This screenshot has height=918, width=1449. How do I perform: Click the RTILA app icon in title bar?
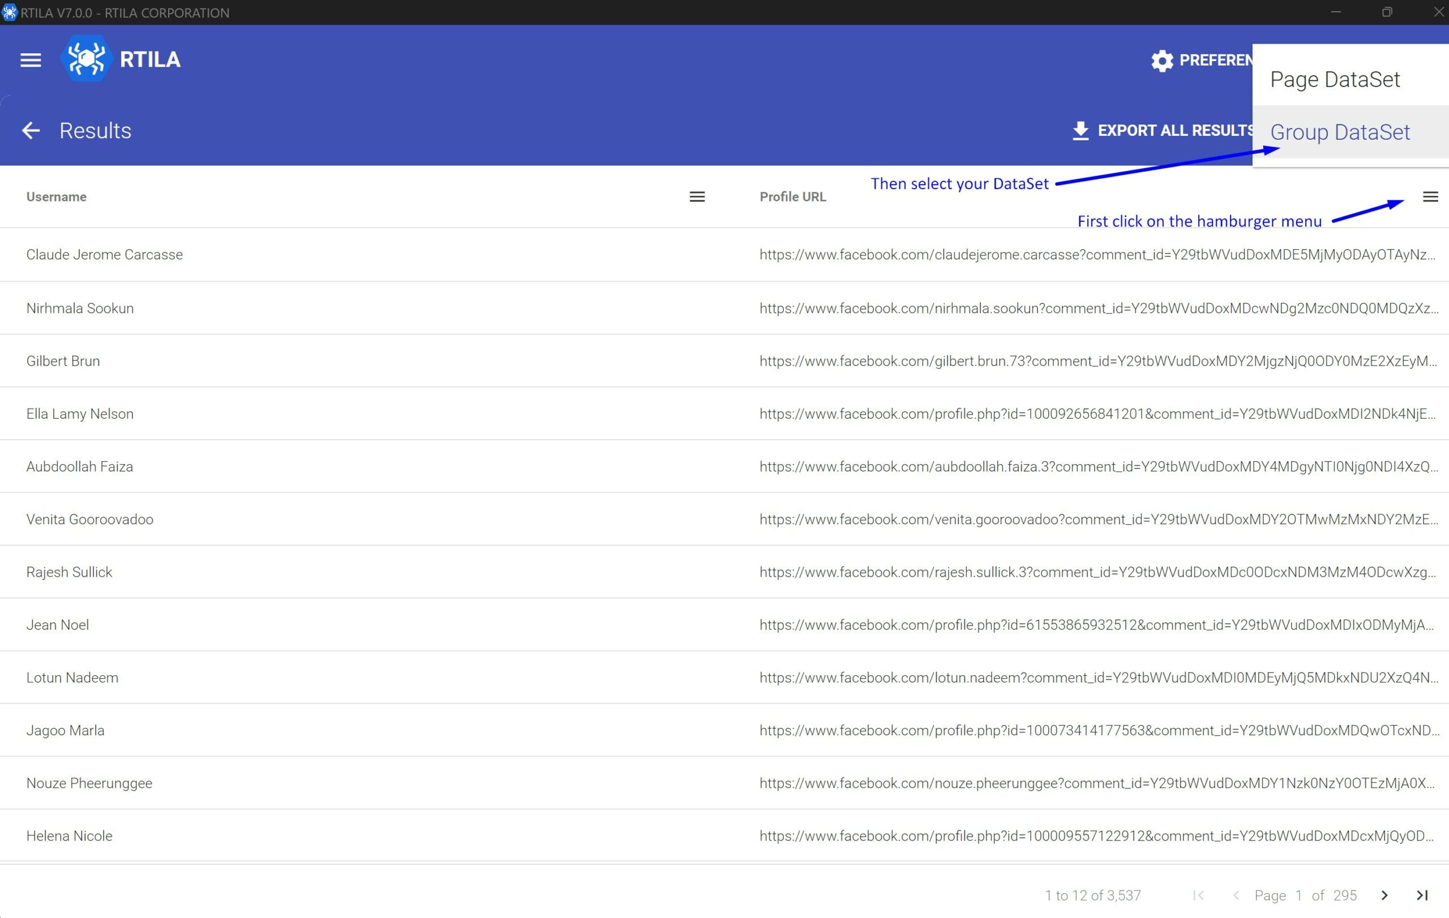9,12
